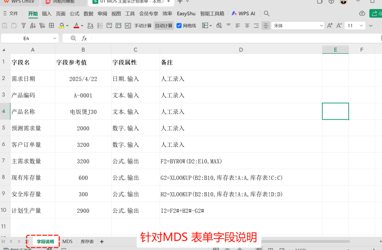The image size is (382, 250).
Task: Toggle the highlighted vertical-center align icon
Action: point(266,26)
